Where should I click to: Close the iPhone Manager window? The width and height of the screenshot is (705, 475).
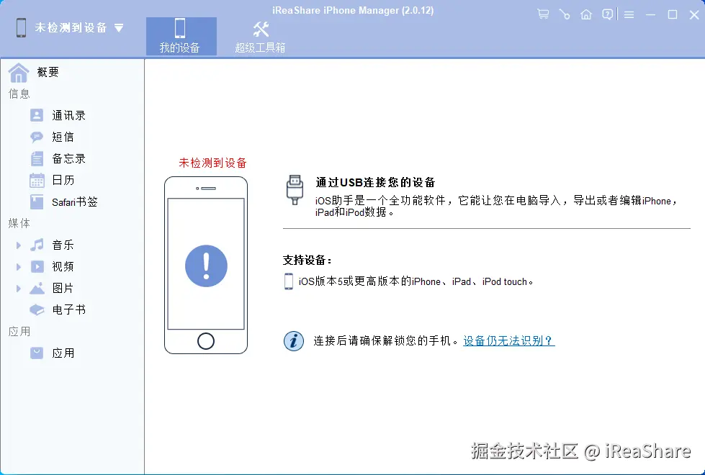point(694,15)
